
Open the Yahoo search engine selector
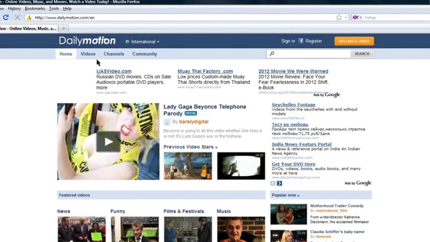pyautogui.click(x=357, y=18)
